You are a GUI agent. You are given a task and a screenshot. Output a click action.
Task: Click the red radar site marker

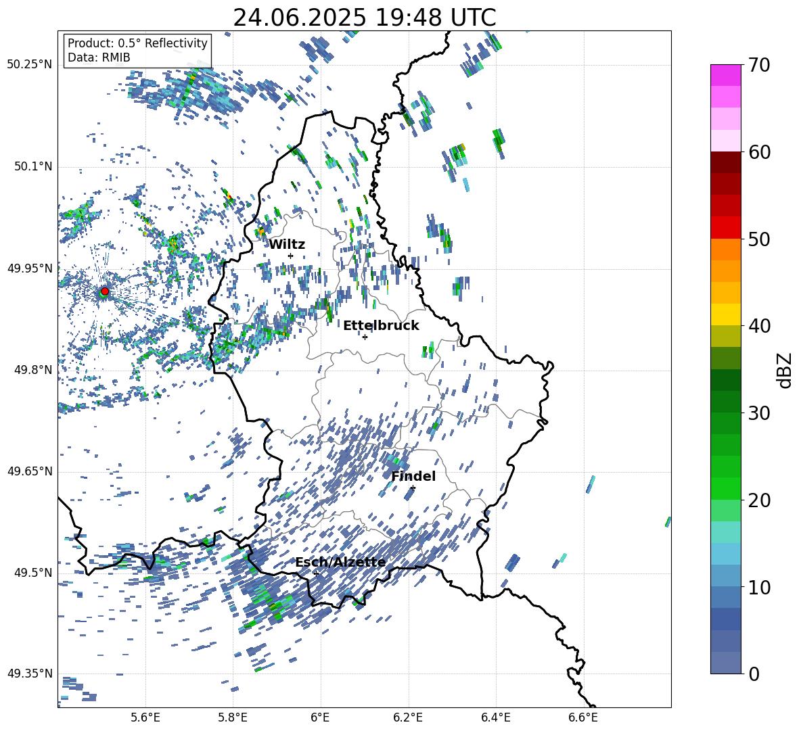105,291
